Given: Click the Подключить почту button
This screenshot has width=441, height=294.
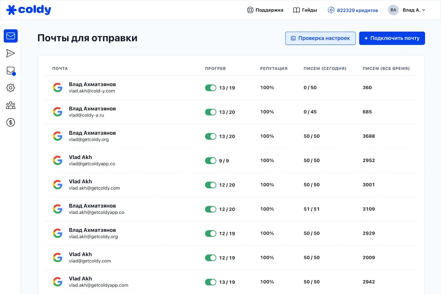Looking at the screenshot, I should pos(392,38).
